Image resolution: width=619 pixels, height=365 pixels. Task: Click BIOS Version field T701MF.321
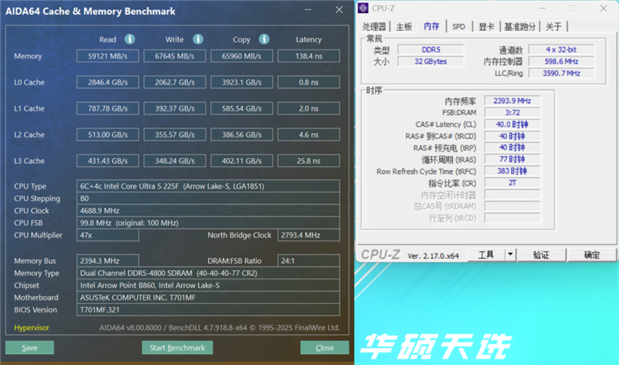click(208, 309)
